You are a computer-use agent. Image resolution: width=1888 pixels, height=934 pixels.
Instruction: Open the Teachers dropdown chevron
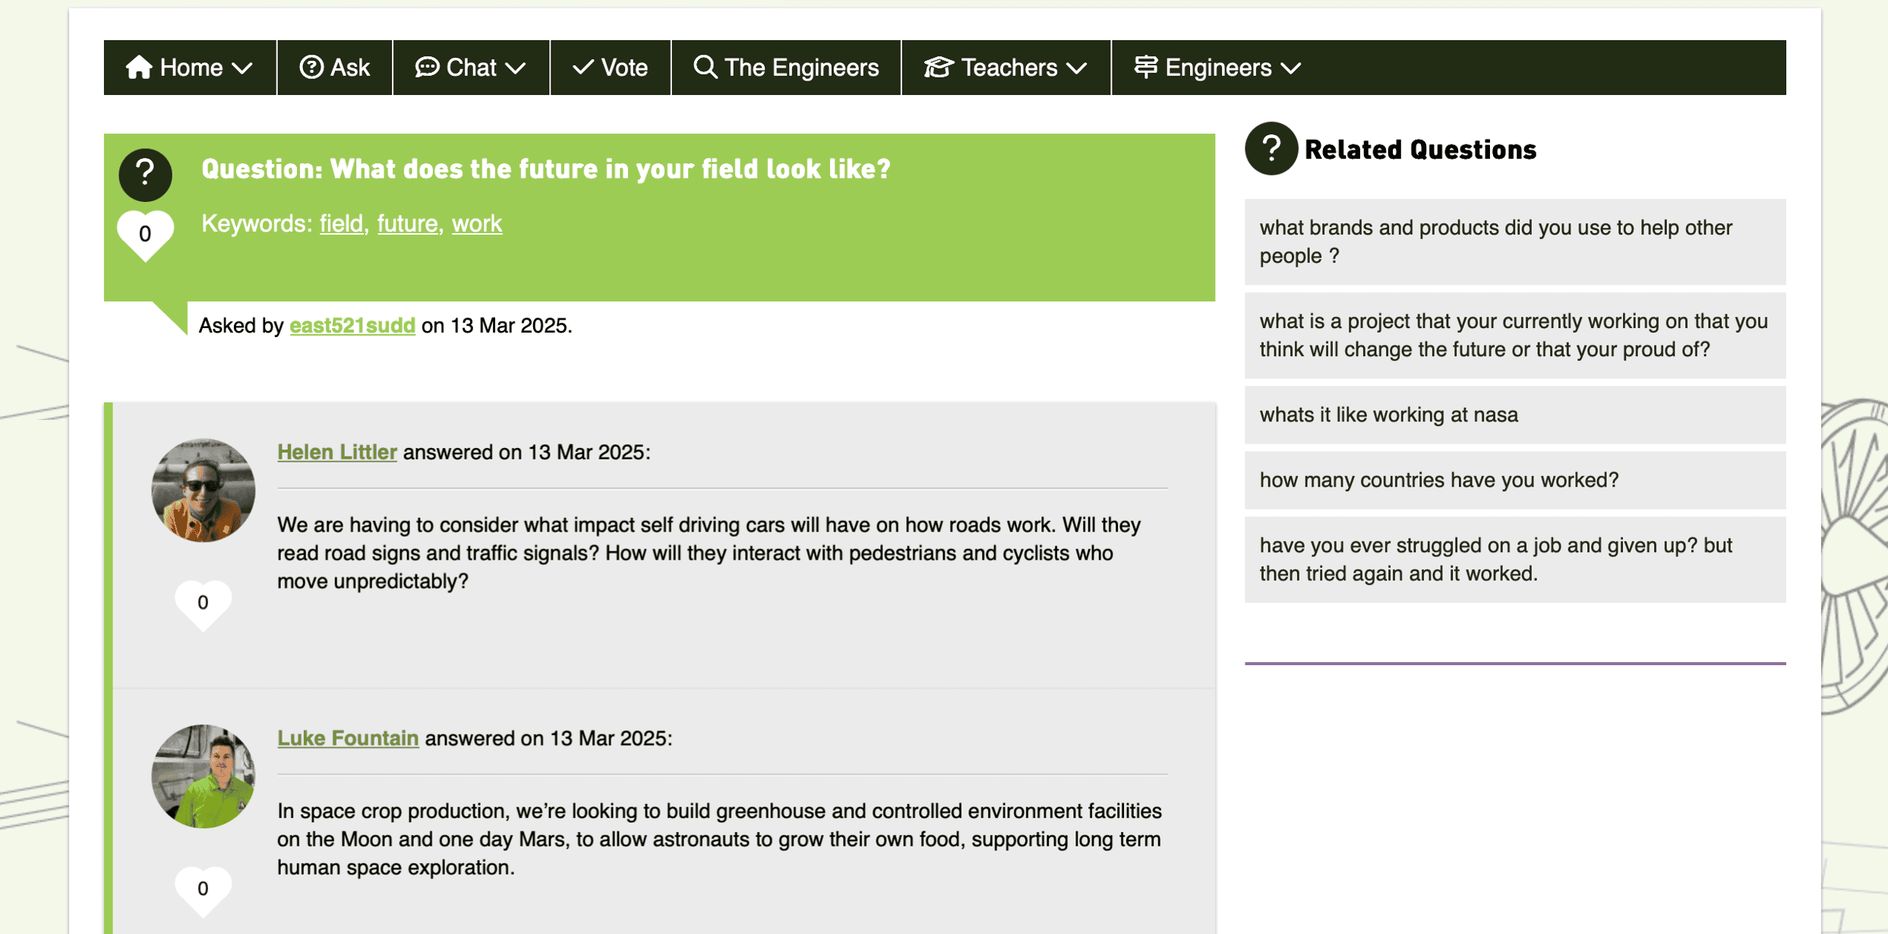1076,68
